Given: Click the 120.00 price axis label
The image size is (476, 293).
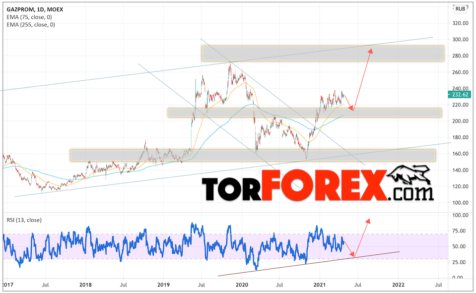Looking at the screenshot, I should pos(460,186).
